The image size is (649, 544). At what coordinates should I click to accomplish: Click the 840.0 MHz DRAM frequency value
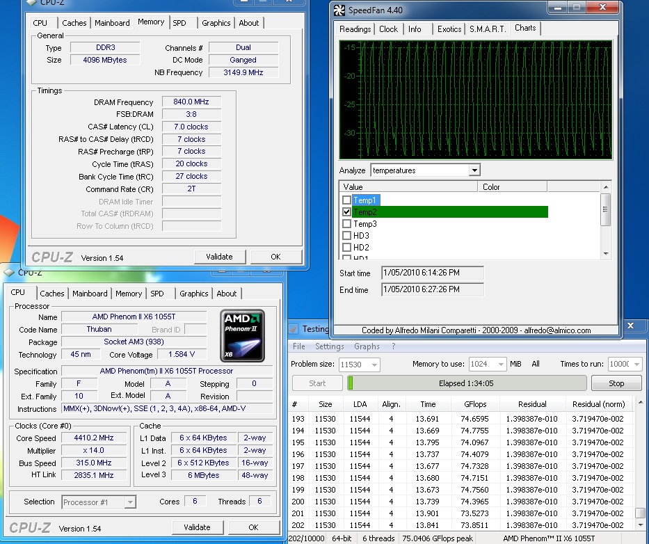point(191,102)
